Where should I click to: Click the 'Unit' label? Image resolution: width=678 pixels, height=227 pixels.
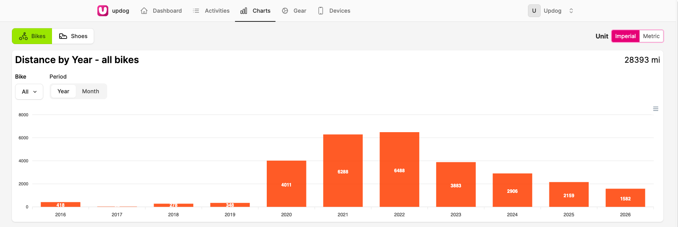[x=602, y=36]
